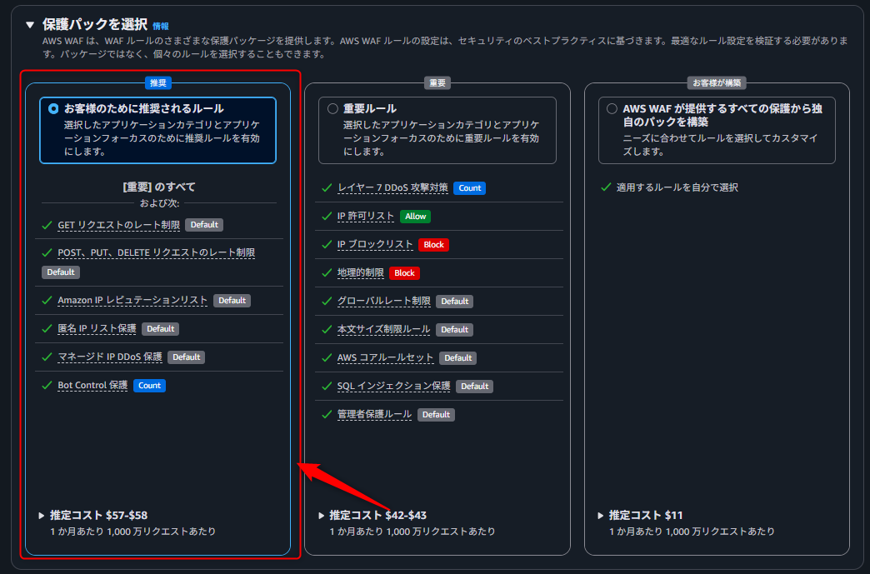Click the Default badge beside AWS コアルールセット

coord(457,358)
